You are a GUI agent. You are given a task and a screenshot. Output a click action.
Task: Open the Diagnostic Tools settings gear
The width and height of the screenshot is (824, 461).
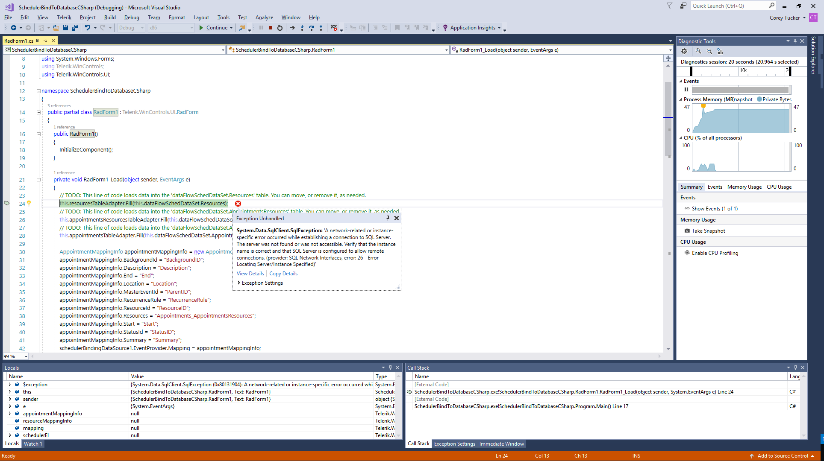click(x=684, y=51)
